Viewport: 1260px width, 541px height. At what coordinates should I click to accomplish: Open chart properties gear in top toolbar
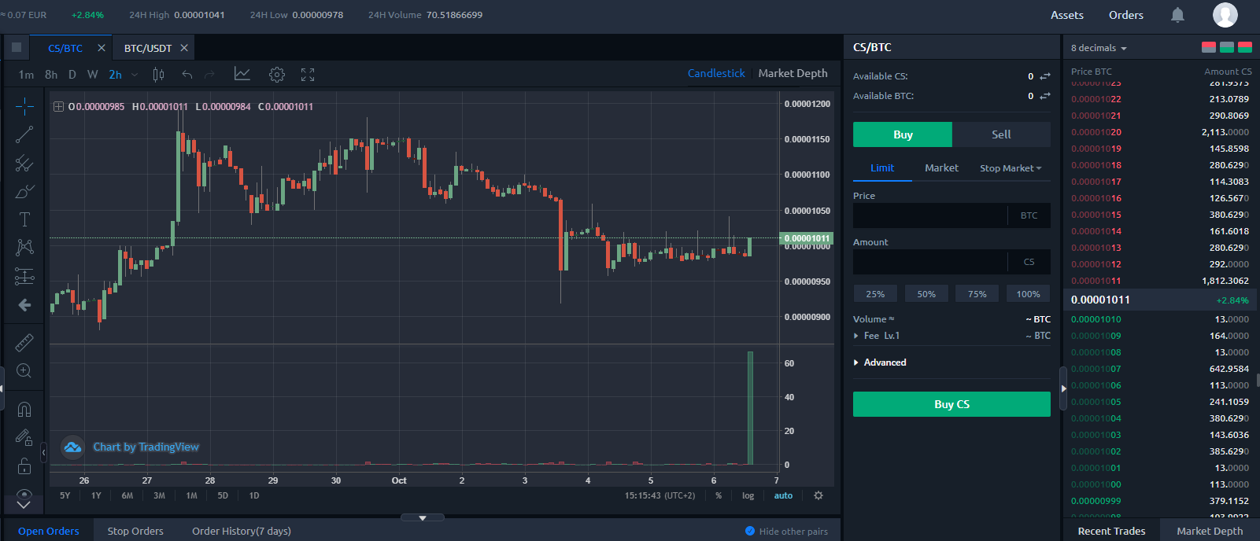(x=276, y=75)
